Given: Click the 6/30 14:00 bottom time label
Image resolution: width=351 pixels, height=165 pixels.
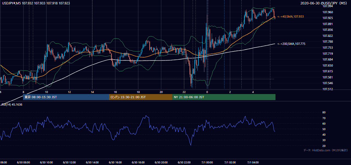Looking at the screenshot, I should coord(92,163).
